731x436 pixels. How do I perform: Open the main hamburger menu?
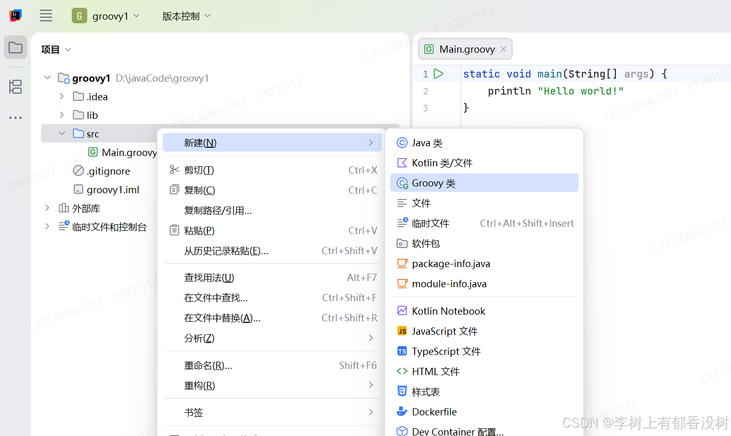click(46, 15)
